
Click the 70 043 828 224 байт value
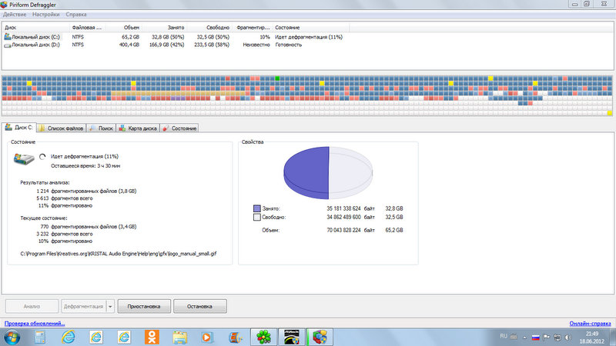pyautogui.click(x=351, y=230)
